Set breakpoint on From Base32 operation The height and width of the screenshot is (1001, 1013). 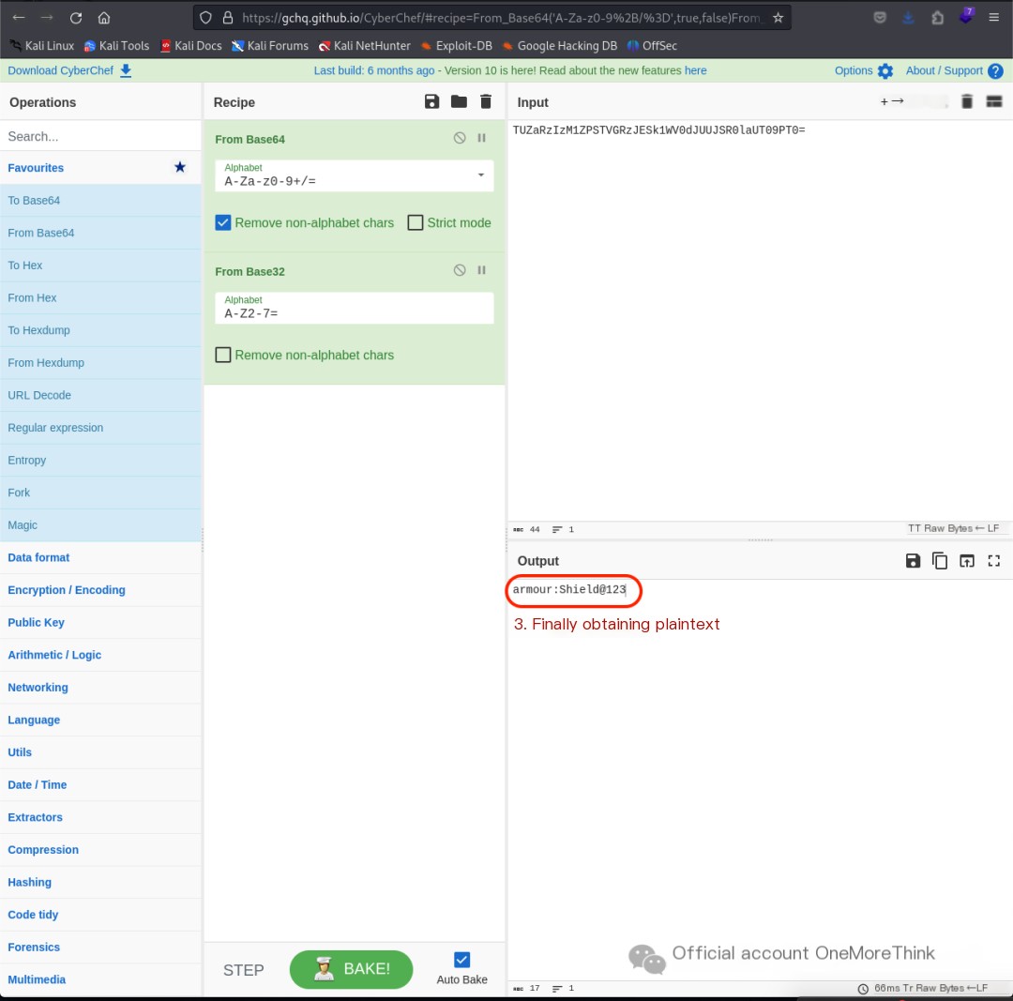pyautogui.click(x=481, y=270)
